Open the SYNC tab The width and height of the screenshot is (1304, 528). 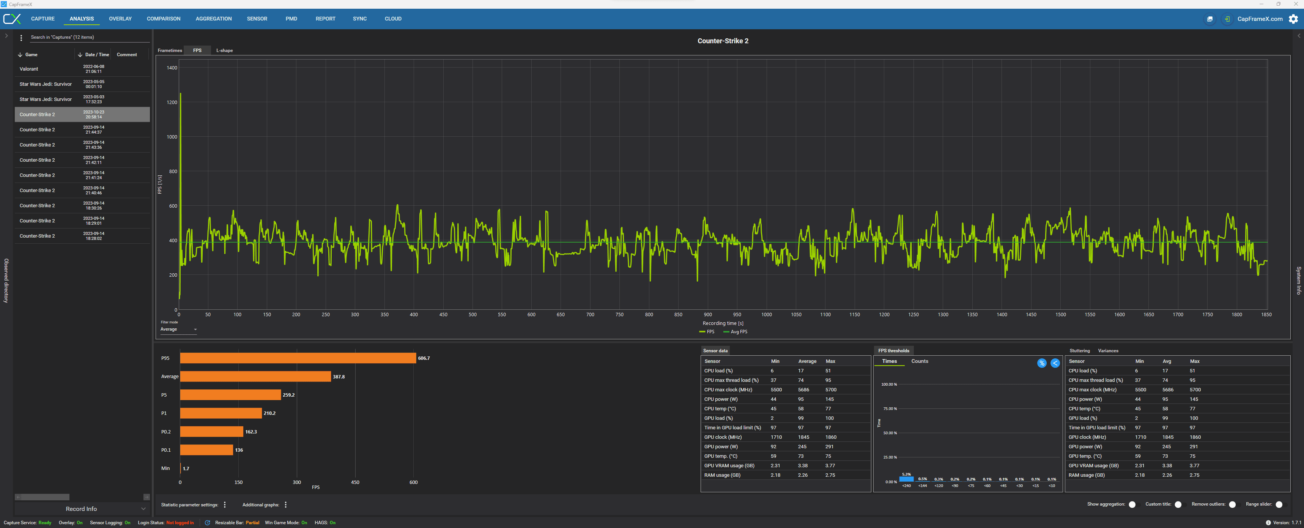(x=360, y=19)
